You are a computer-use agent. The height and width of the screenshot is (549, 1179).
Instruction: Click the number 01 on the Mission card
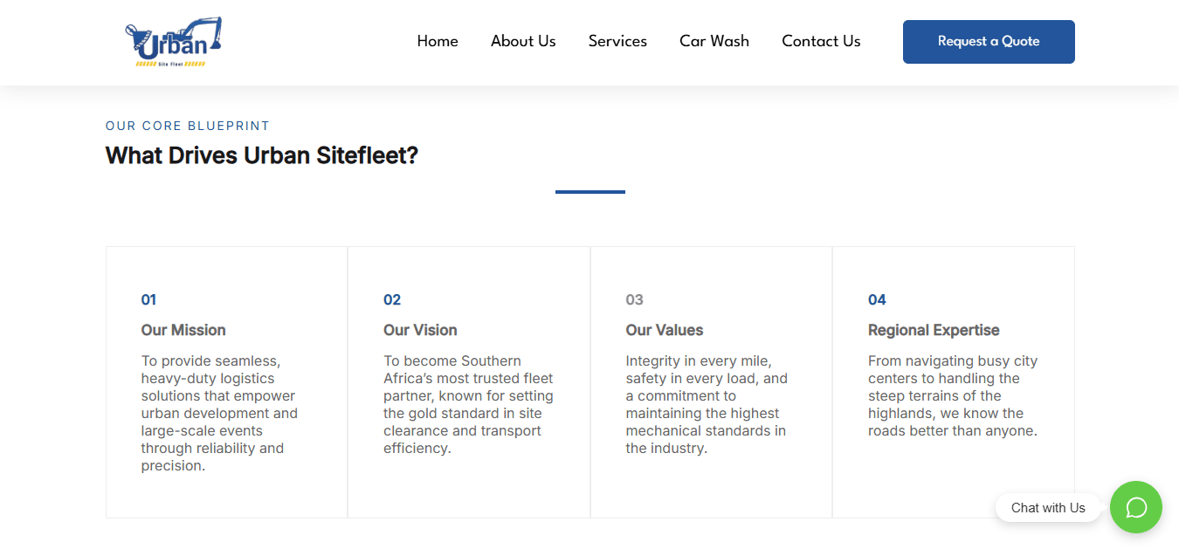(x=148, y=299)
